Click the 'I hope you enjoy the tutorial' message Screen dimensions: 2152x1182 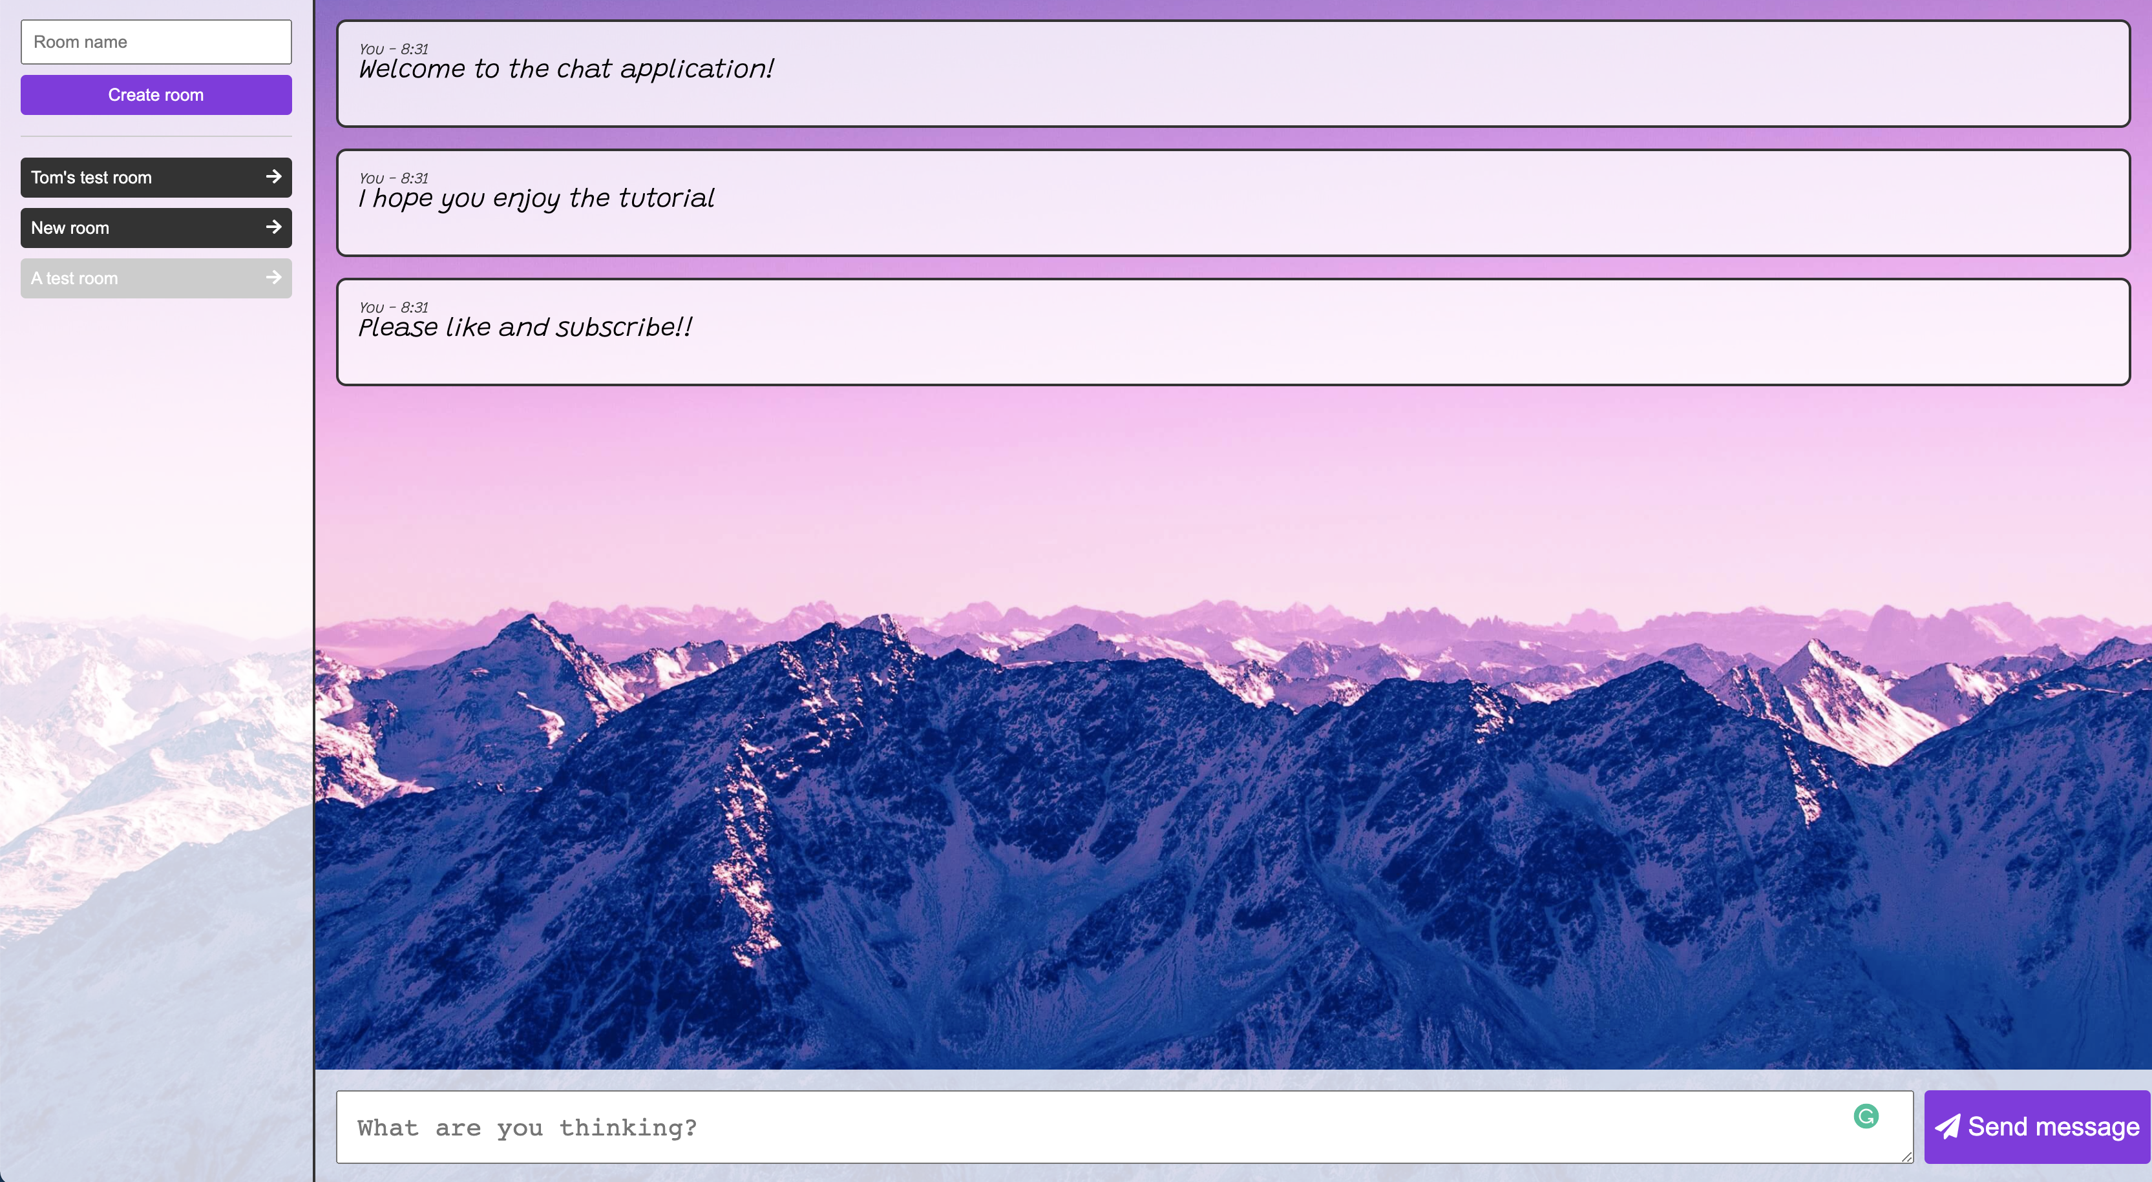pyautogui.click(x=536, y=199)
